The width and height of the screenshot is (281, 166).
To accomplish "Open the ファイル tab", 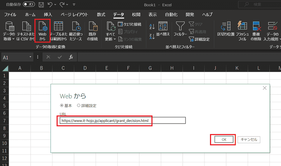I will [x=10, y=15].
